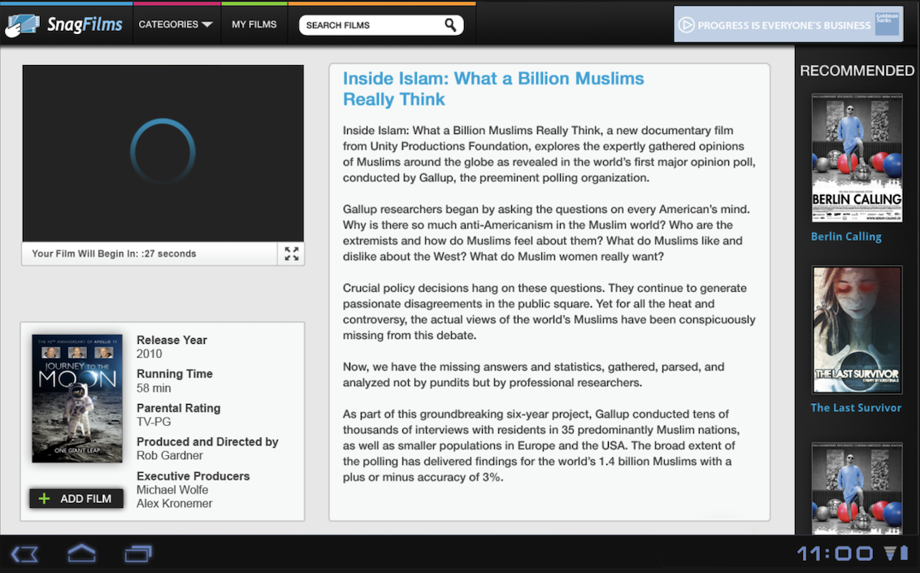This screenshot has height=573, width=920.
Task: Open the My Films tab
Action: tap(254, 24)
